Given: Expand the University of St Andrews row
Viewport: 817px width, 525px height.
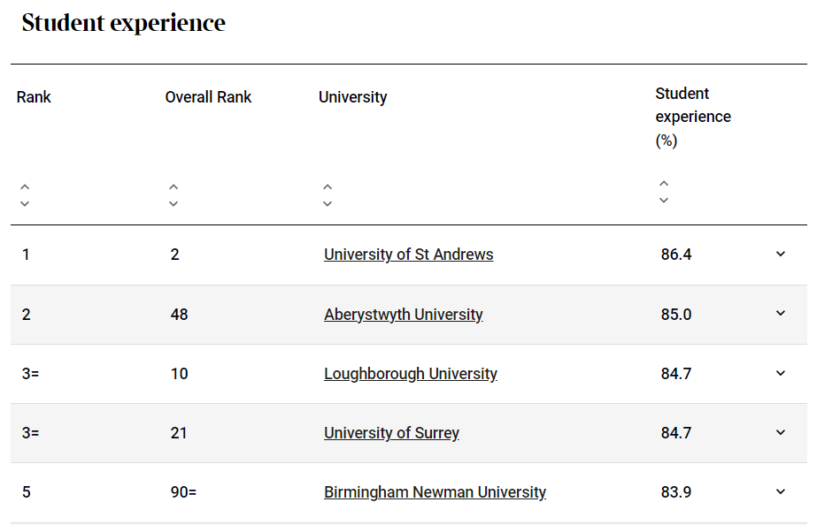Looking at the screenshot, I should pyautogui.click(x=781, y=254).
